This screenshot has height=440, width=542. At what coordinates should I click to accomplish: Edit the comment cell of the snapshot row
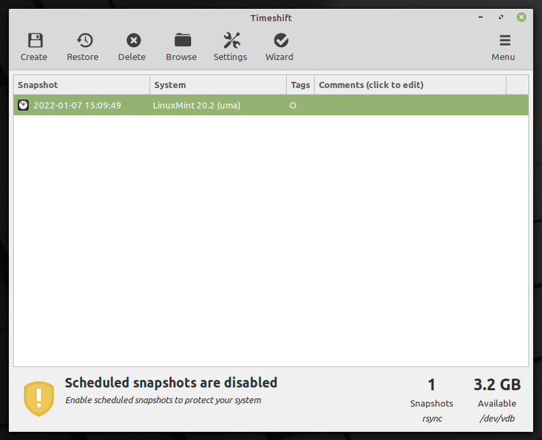[x=410, y=105]
